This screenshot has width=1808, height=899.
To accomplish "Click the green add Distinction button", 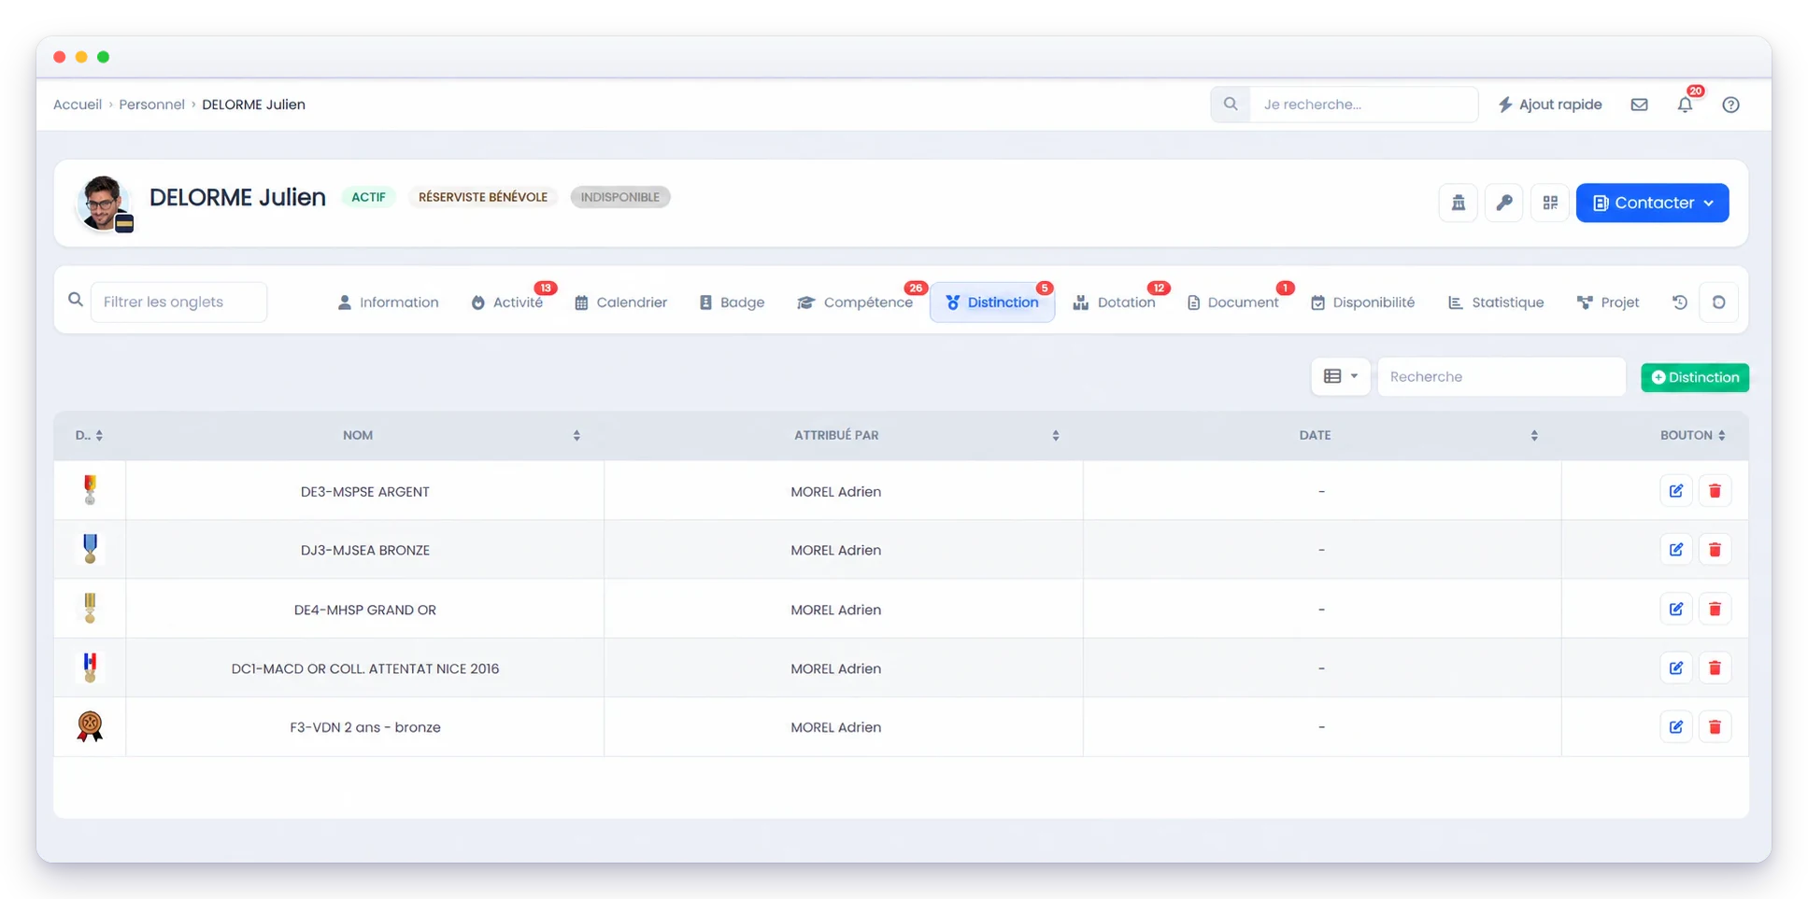I will coord(1695,377).
